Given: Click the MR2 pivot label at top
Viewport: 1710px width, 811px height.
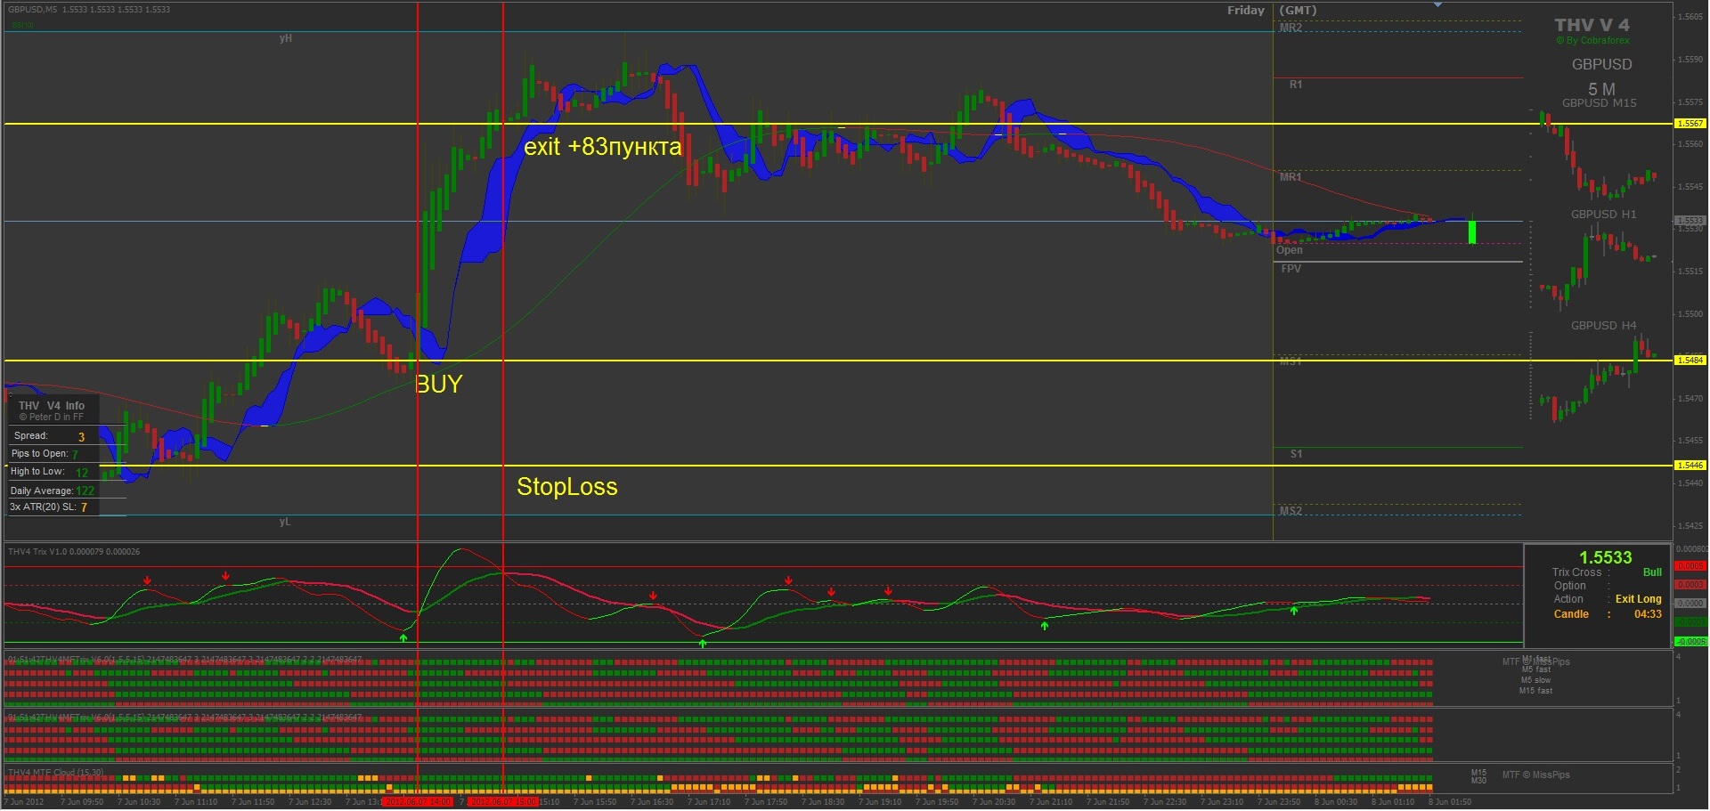Looking at the screenshot, I should pos(1291,28).
